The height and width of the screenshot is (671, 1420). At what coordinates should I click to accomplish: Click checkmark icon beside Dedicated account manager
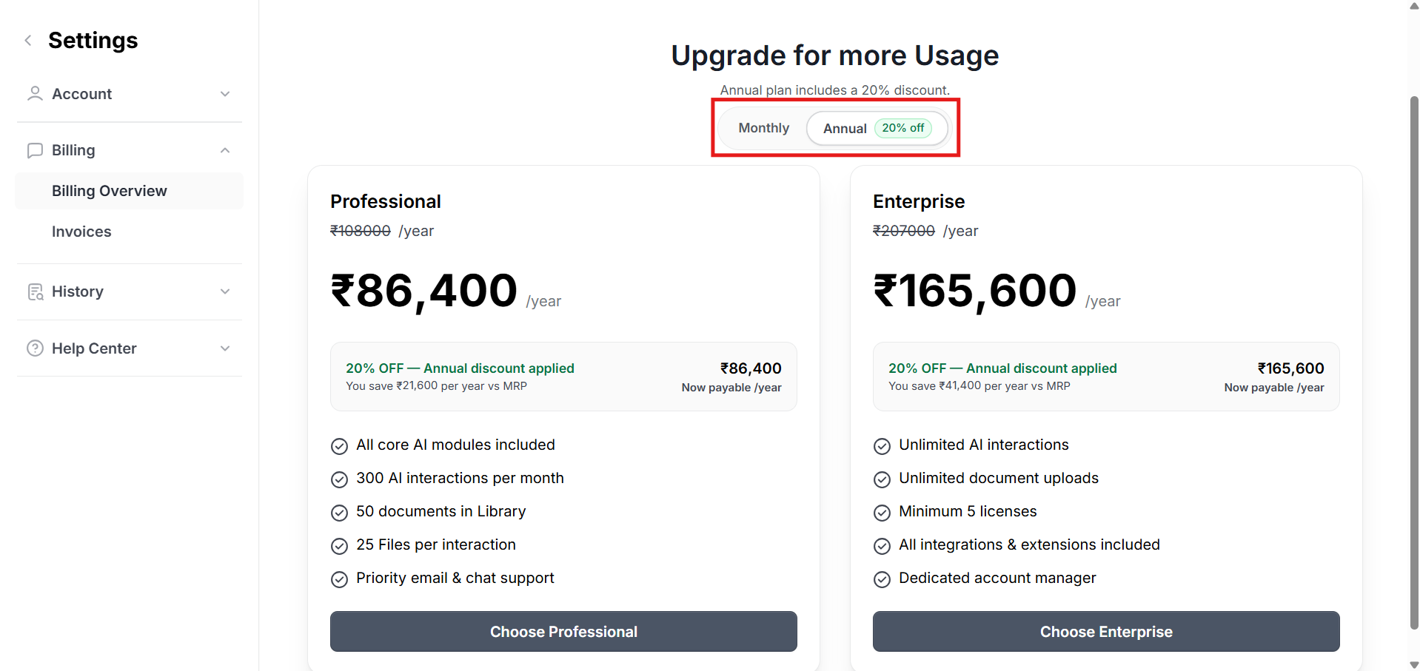[x=882, y=579]
